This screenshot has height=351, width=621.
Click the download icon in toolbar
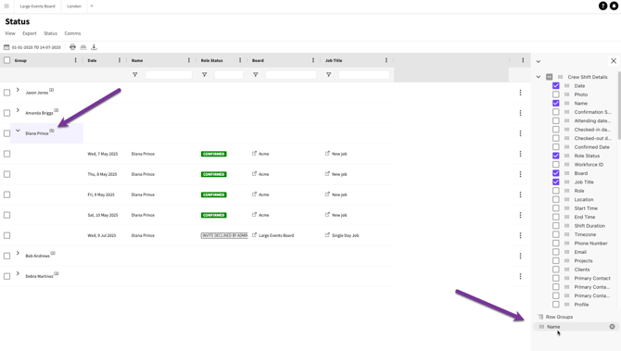[94, 47]
